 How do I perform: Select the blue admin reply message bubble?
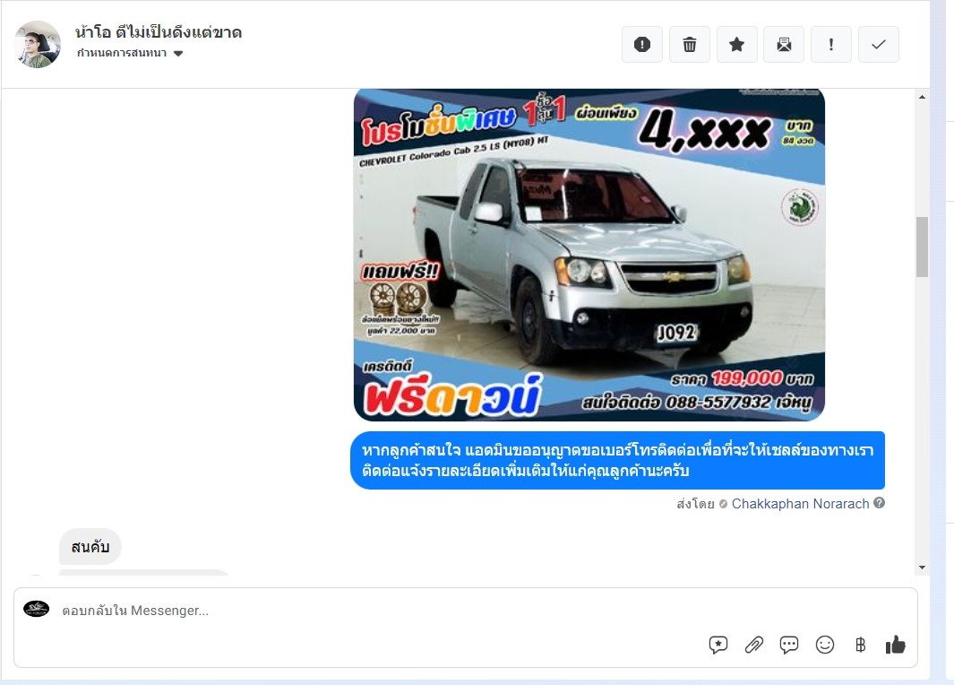617,460
